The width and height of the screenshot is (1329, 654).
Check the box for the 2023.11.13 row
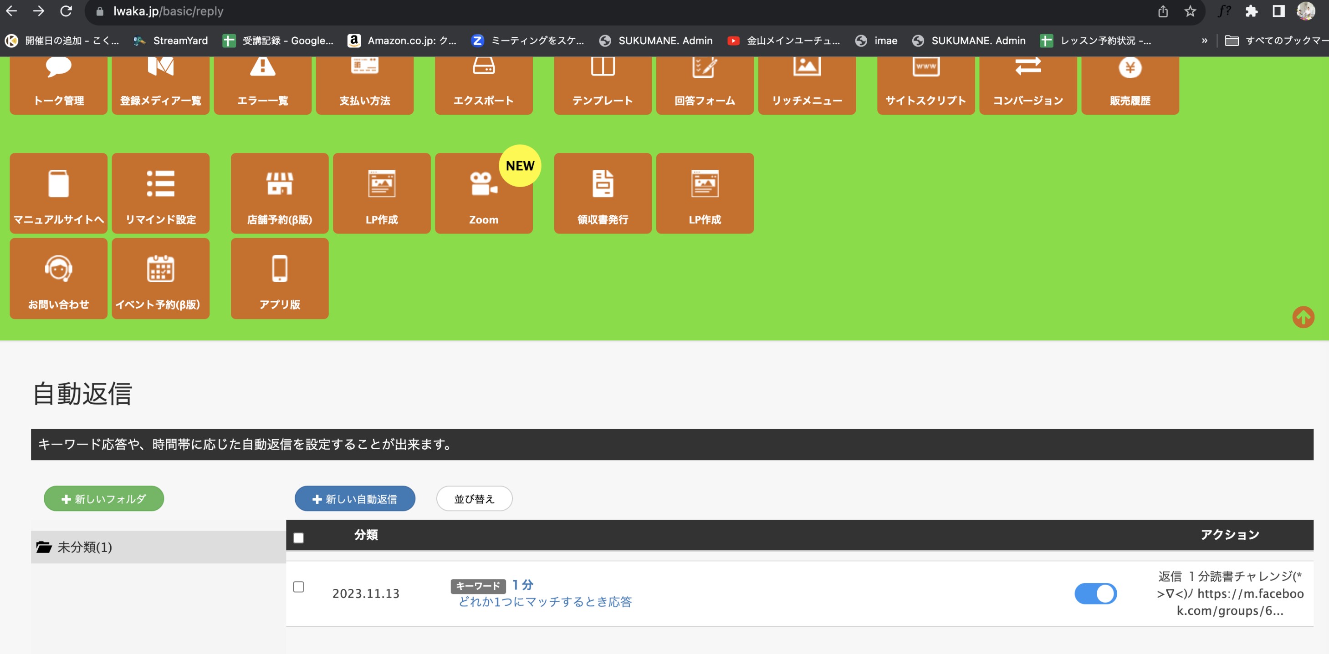(298, 587)
